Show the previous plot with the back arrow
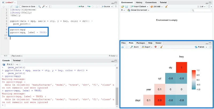Screen dimensions: 214x109 pos(123,47)
